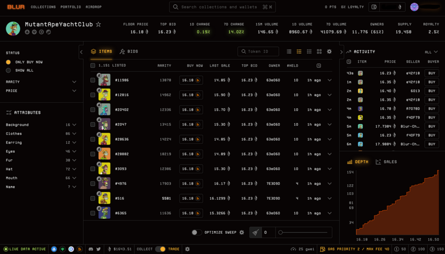Open the profile avatar in top right

tap(414, 7)
